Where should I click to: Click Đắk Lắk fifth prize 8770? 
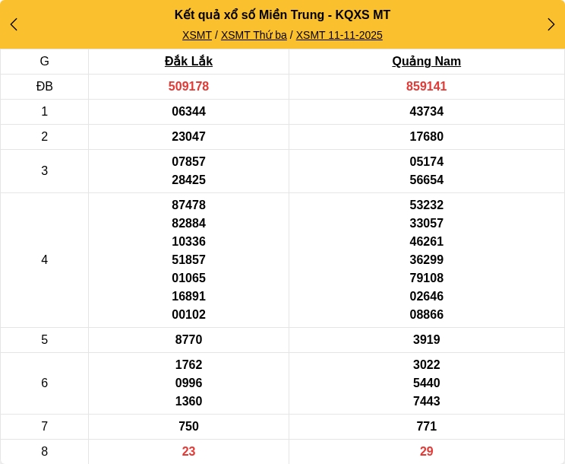(188, 340)
